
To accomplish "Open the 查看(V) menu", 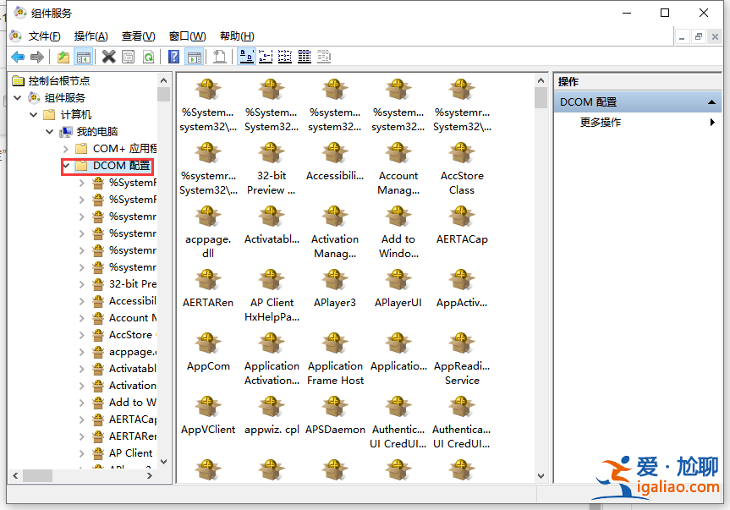I will (138, 36).
